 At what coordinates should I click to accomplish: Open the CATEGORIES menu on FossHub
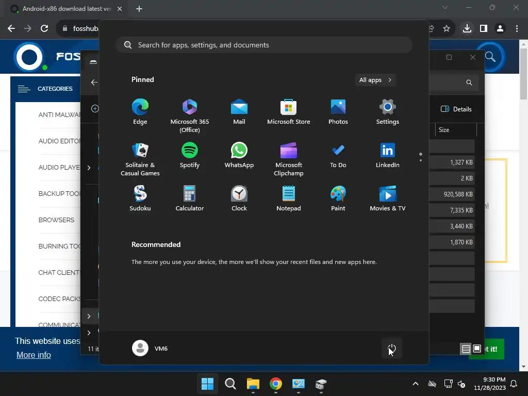[x=45, y=89]
